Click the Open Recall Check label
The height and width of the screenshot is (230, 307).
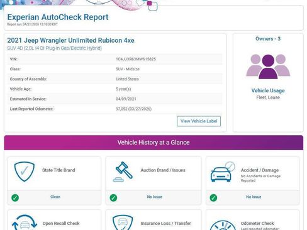tap(61, 224)
